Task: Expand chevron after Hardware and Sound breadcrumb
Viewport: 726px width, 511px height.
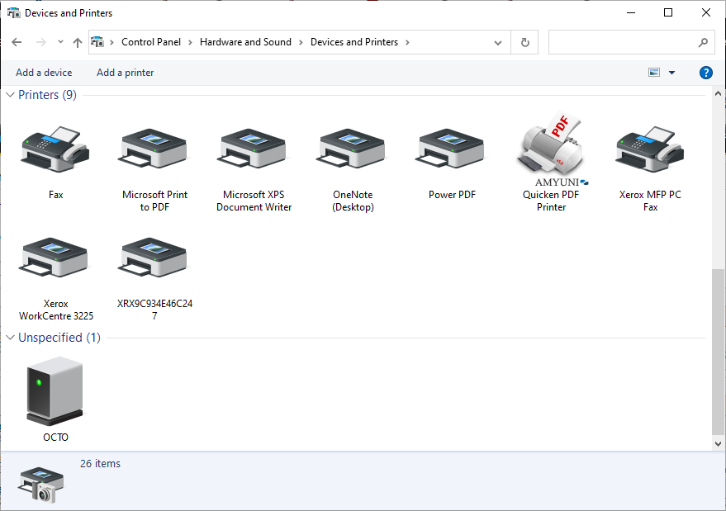Action: (301, 43)
